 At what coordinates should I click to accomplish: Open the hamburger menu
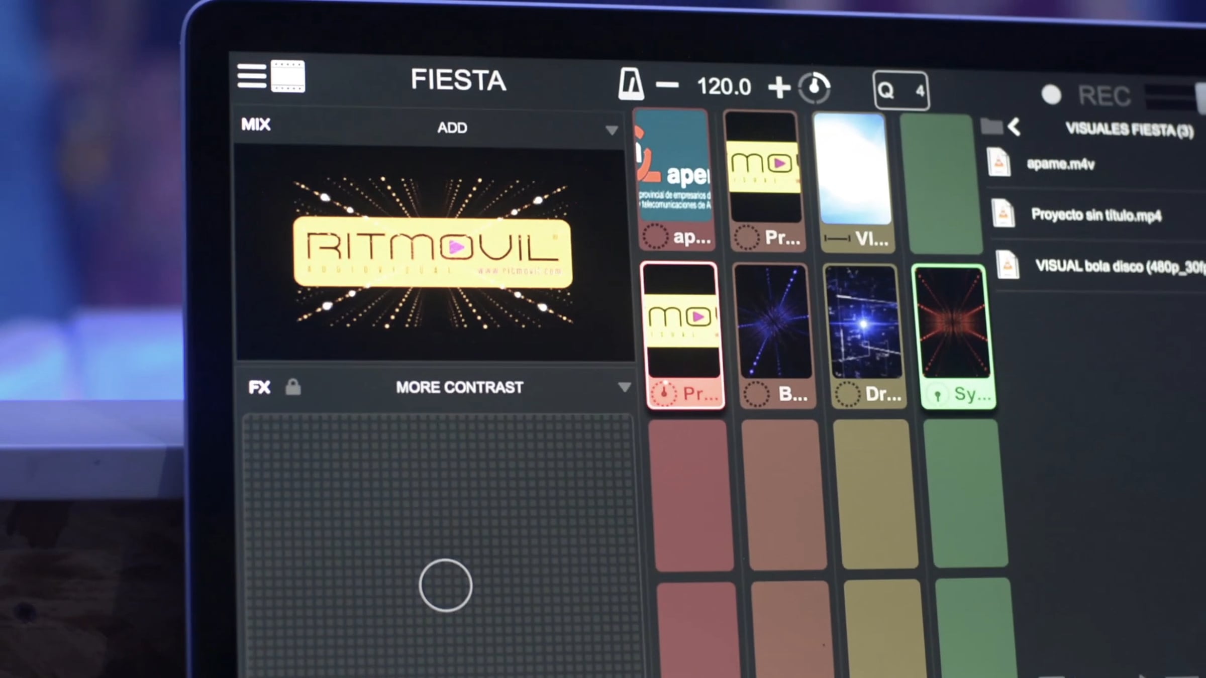pos(252,76)
